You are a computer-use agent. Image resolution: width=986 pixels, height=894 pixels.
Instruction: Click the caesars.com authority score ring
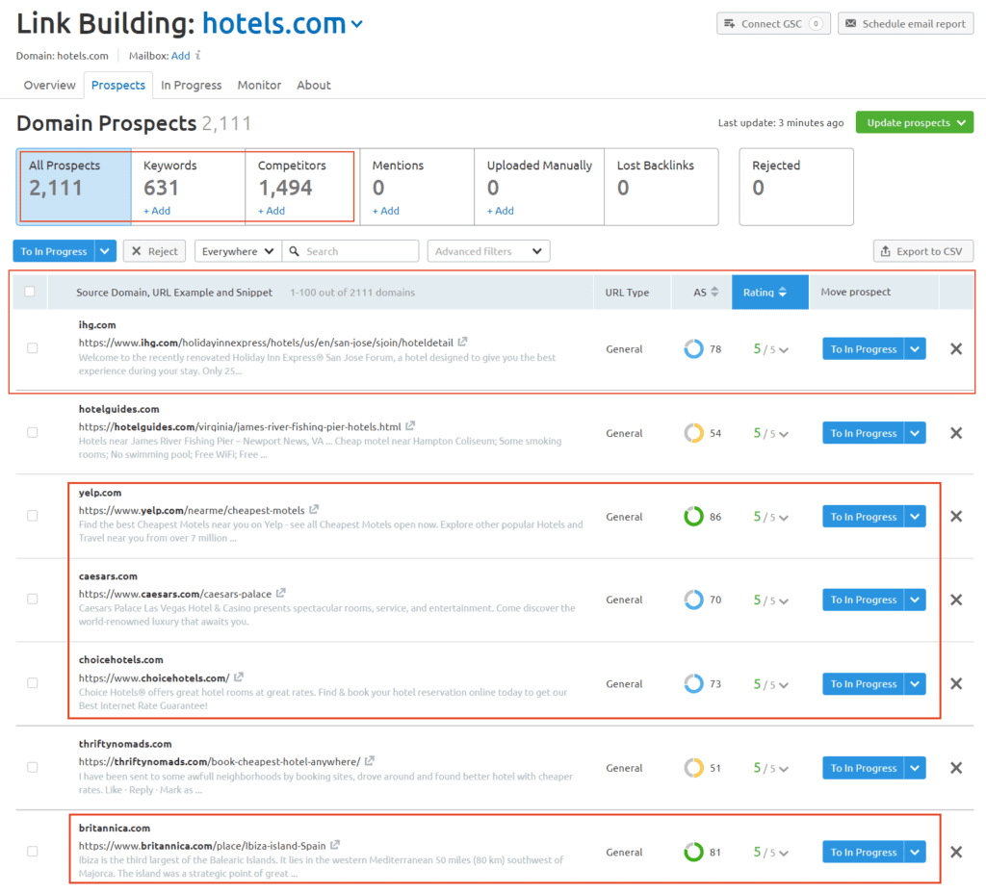(693, 600)
